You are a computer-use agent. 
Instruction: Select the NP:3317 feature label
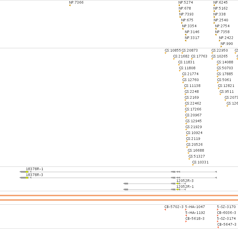pos(192,38)
